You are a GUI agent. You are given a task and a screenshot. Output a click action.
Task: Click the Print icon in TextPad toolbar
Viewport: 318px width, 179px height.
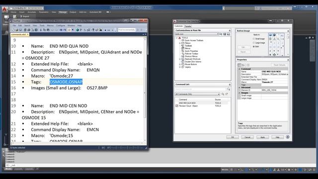pyautogui.click(x=29, y=30)
